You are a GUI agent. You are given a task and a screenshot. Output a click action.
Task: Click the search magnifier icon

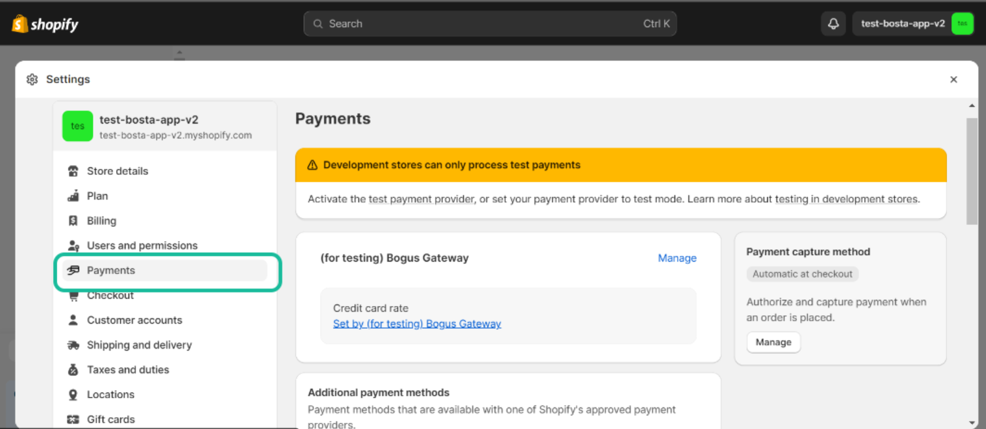click(x=318, y=23)
